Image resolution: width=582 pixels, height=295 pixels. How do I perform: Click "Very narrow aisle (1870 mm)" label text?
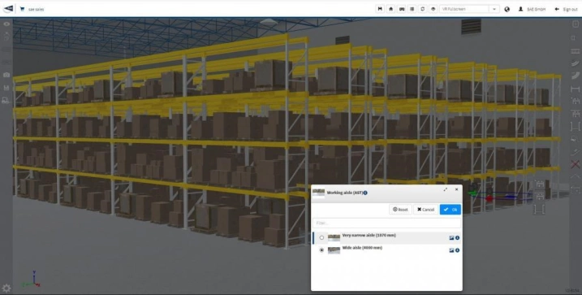(x=369, y=236)
